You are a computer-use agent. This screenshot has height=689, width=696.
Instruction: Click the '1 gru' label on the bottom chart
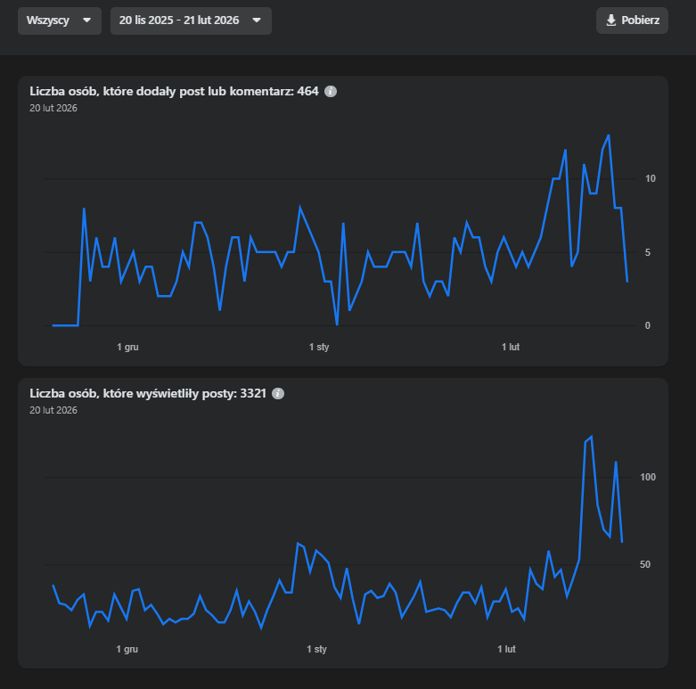click(x=127, y=650)
